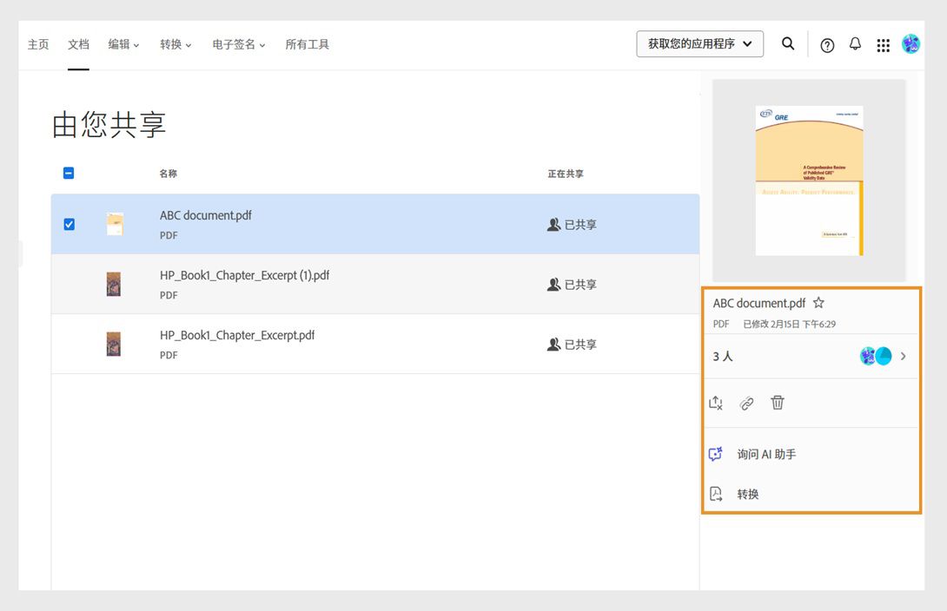The width and height of the screenshot is (947, 611).
Task: Click the ABC document preview thumbnail
Action: point(809,178)
